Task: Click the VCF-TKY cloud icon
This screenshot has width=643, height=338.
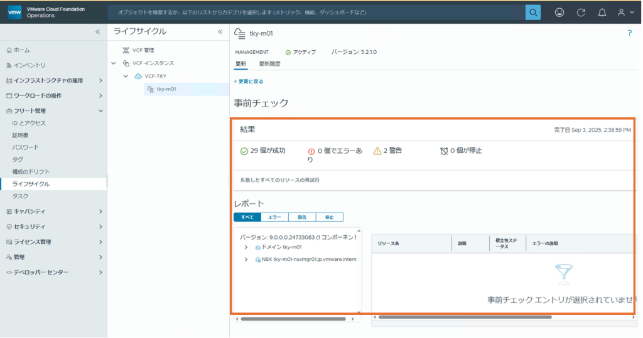Action: pyautogui.click(x=138, y=77)
